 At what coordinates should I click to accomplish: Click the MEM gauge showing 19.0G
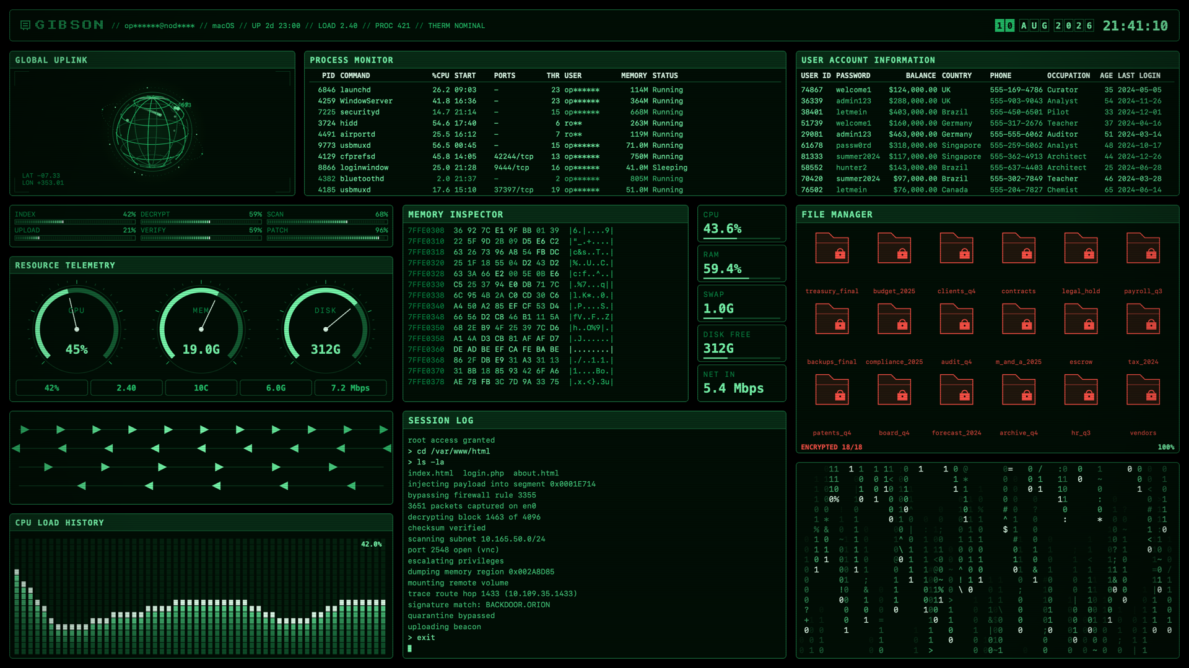(x=201, y=328)
